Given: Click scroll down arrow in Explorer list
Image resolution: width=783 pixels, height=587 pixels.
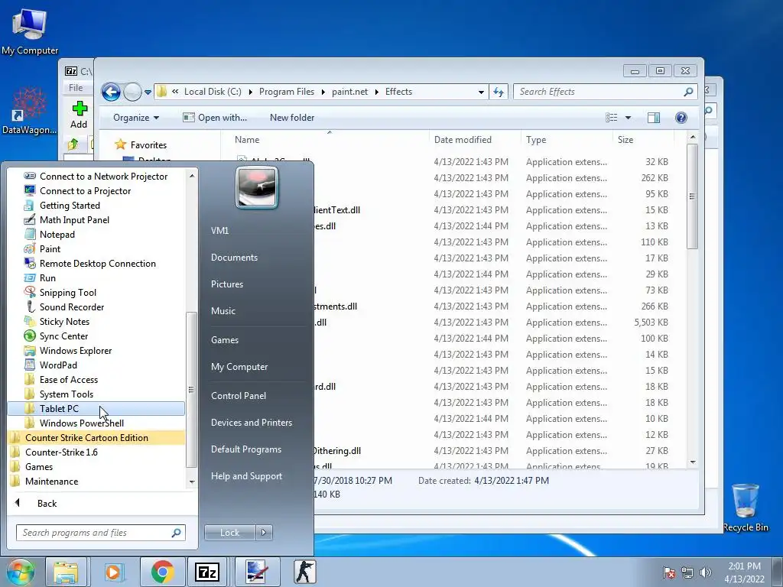Looking at the screenshot, I should tap(693, 462).
